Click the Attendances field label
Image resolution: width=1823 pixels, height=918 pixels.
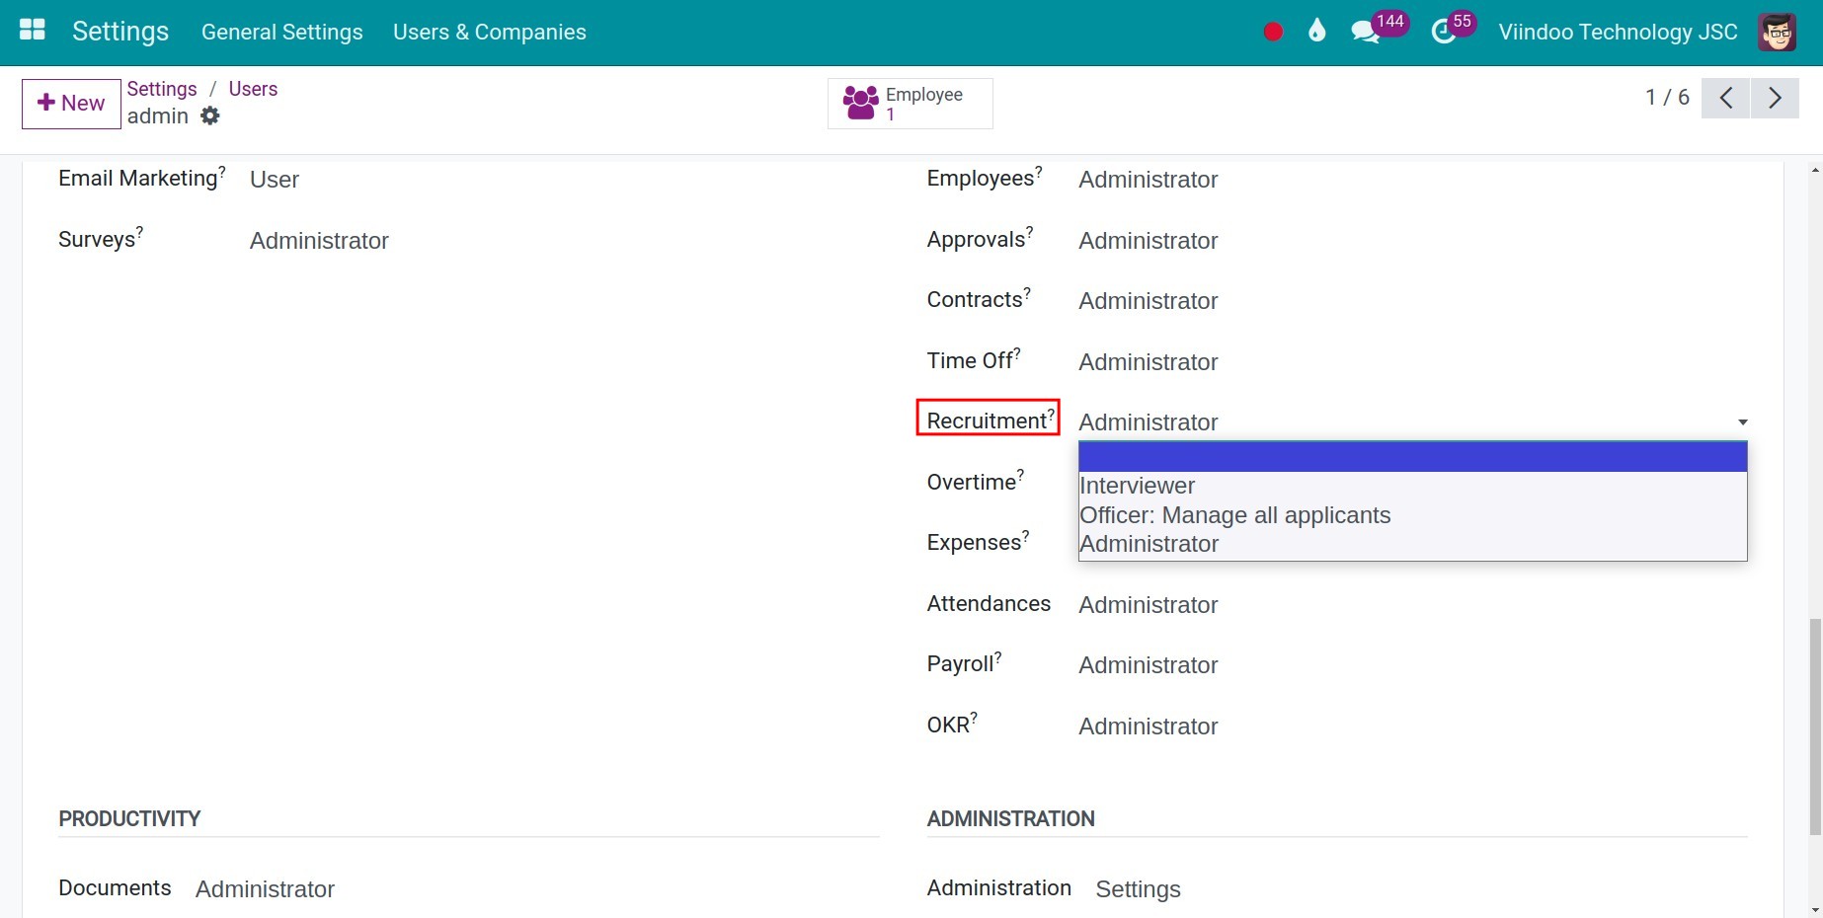[989, 603]
